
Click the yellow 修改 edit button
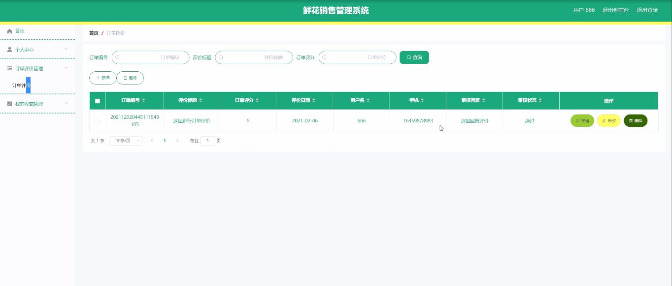(609, 120)
